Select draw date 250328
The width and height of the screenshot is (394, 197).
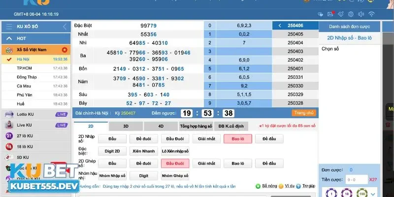coord(295,103)
